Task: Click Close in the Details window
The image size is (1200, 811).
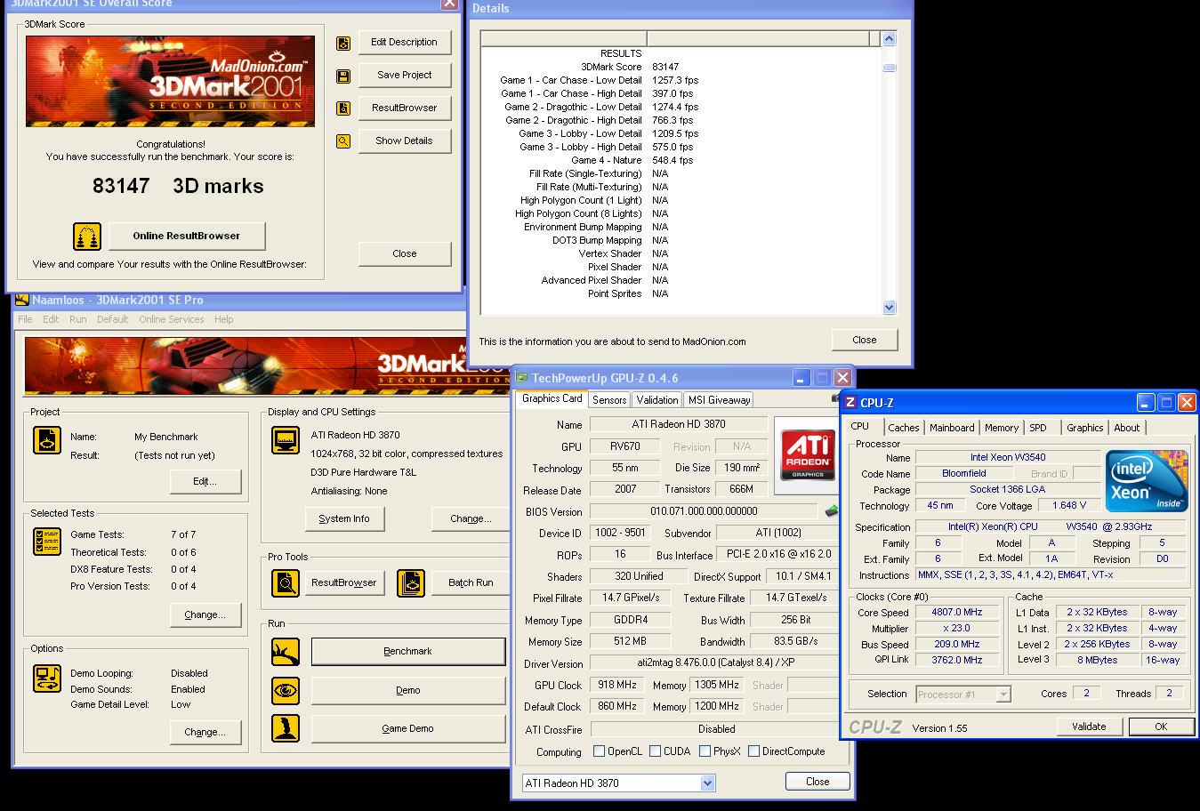Action: pyautogui.click(x=865, y=340)
